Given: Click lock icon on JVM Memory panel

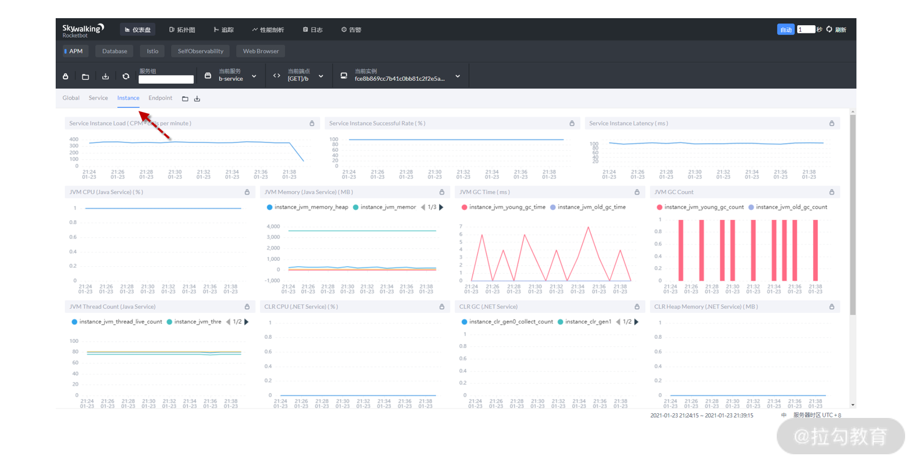Looking at the screenshot, I should pos(442,192).
